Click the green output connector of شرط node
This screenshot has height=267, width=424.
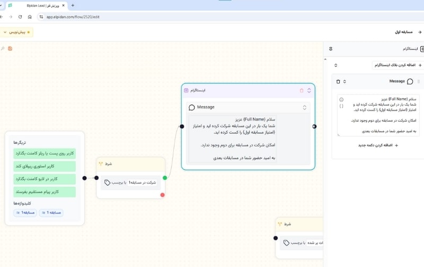pyautogui.click(x=165, y=178)
